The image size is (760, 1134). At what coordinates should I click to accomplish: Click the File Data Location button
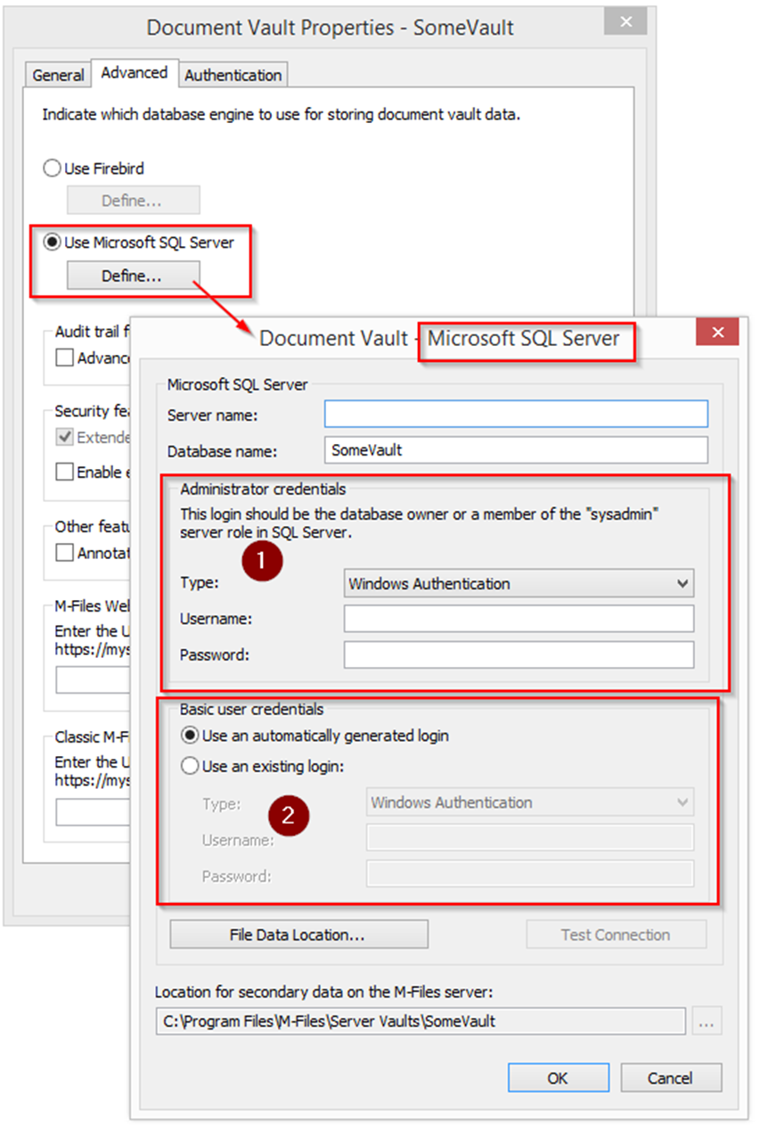coord(298,934)
